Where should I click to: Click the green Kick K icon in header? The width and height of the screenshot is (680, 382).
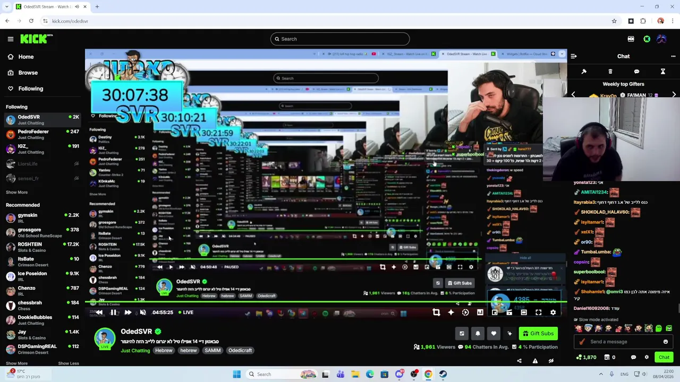647,39
